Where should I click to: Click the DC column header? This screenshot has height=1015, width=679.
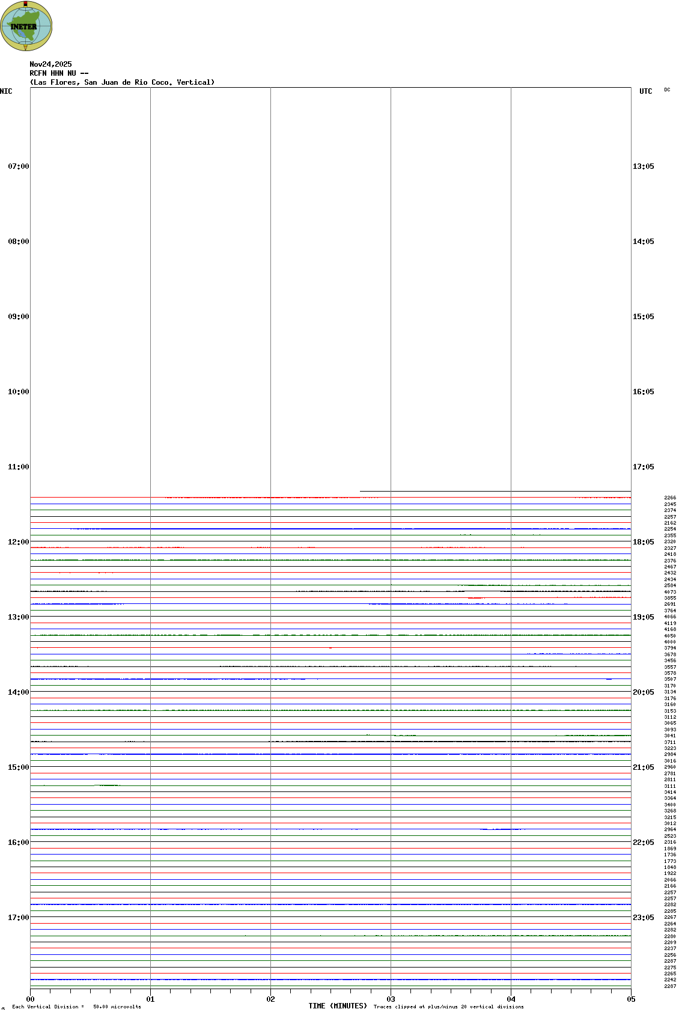point(667,90)
